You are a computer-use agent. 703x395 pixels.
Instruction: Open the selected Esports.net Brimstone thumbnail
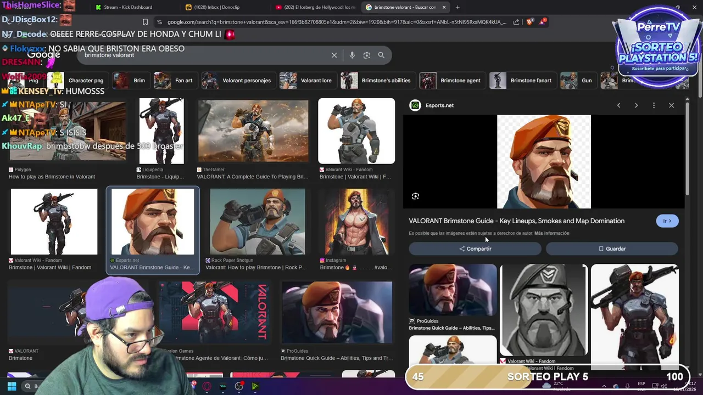tap(153, 222)
